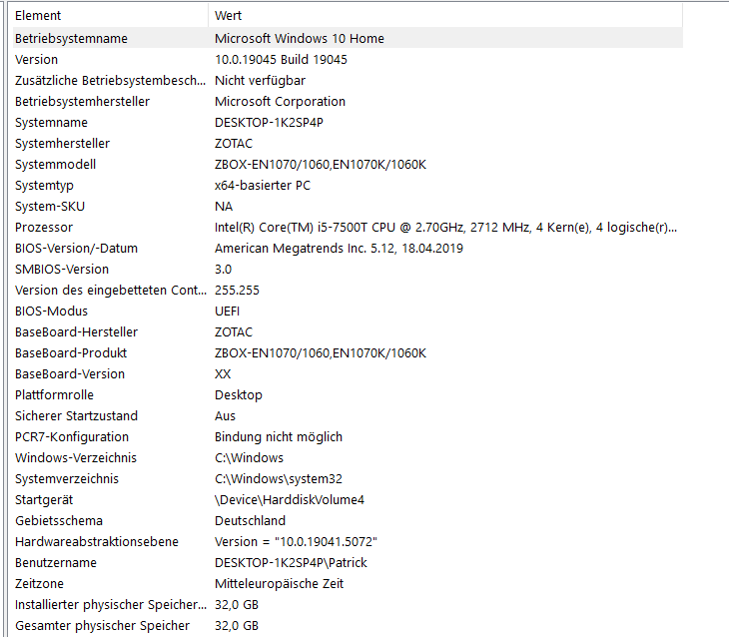
Task: Select value Desktop for Plattformrolle
Action: [239, 394]
